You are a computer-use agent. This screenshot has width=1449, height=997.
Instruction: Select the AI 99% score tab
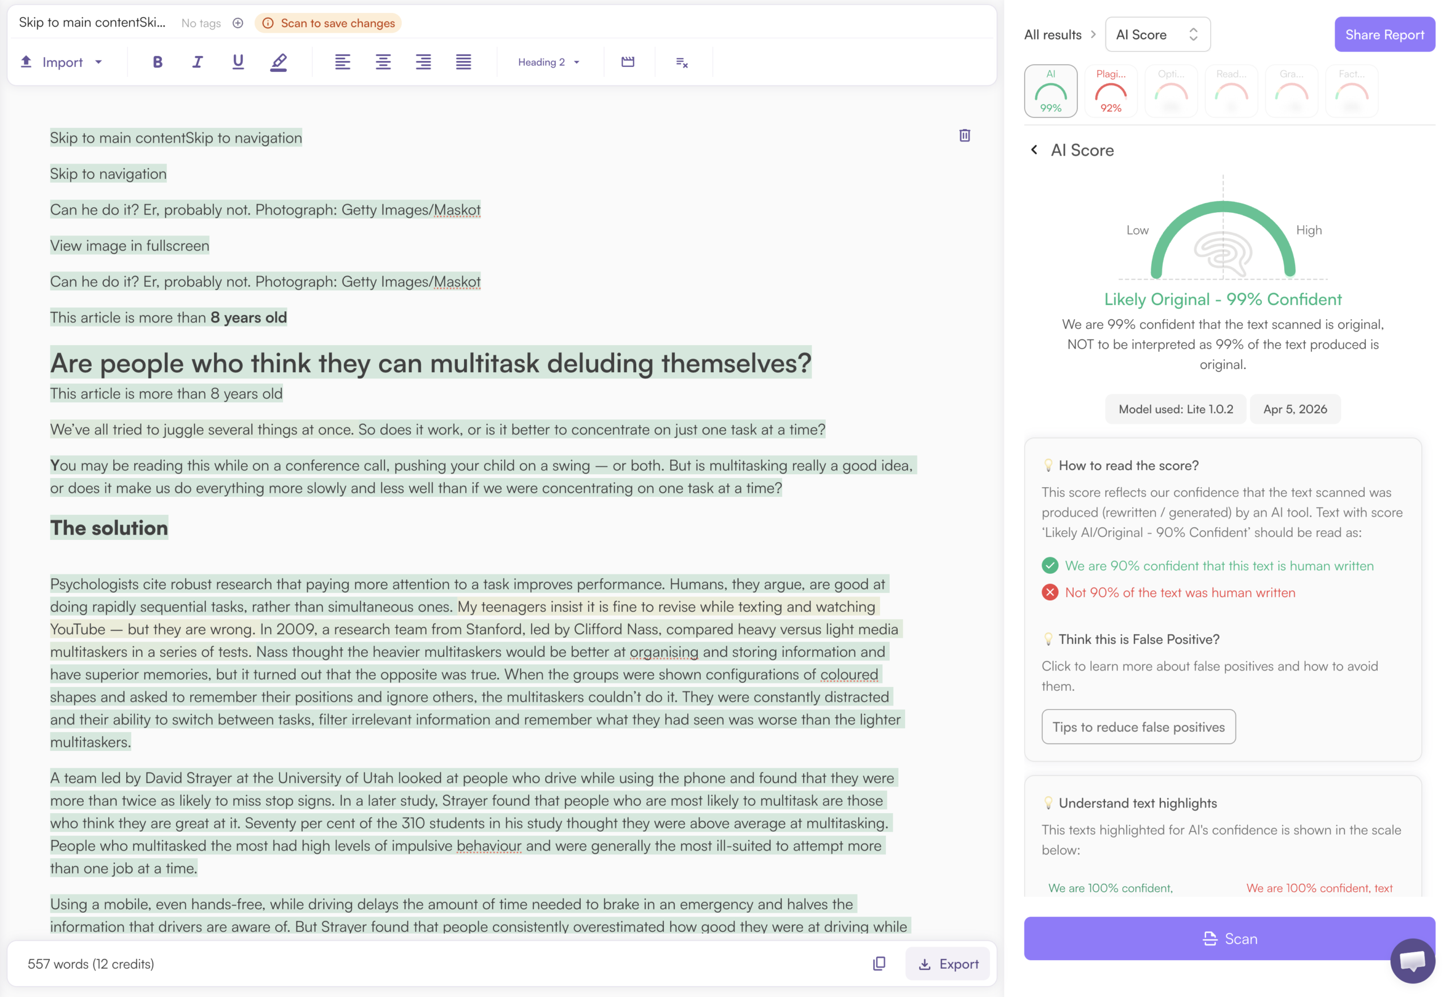click(x=1051, y=91)
